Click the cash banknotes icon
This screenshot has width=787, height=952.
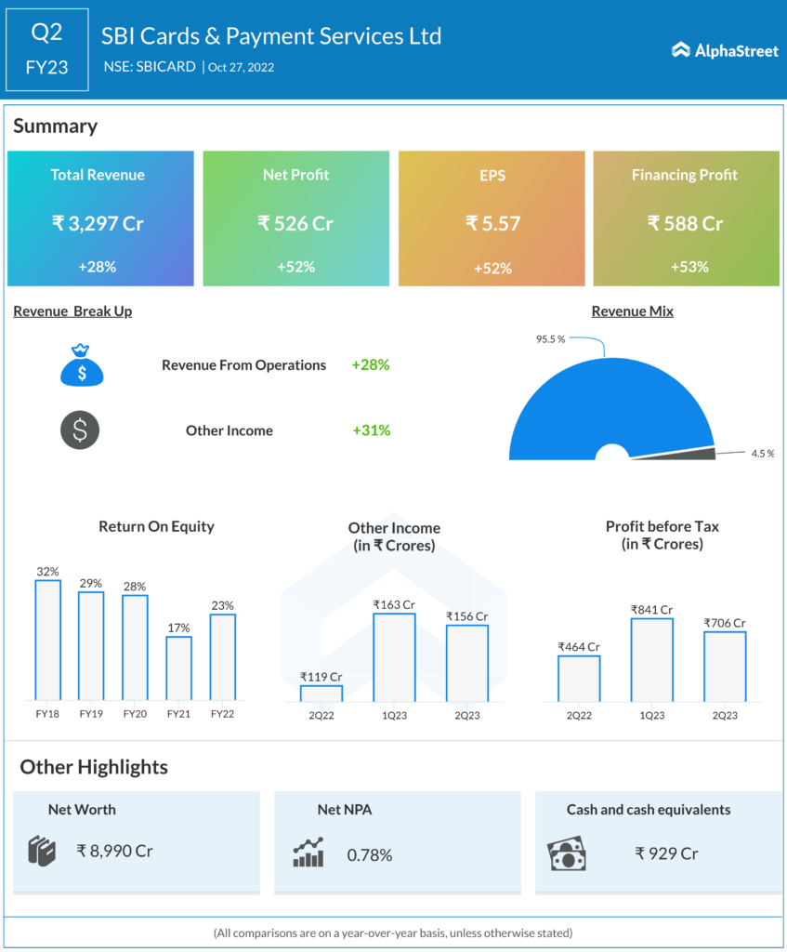tap(567, 853)
